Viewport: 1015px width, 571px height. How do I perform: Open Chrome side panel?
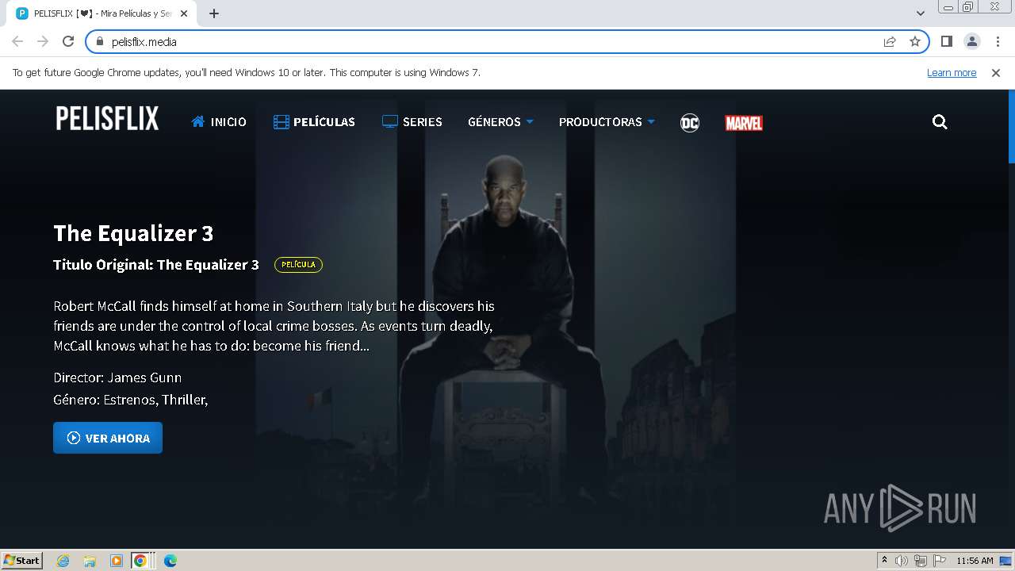tap(946, 41)
